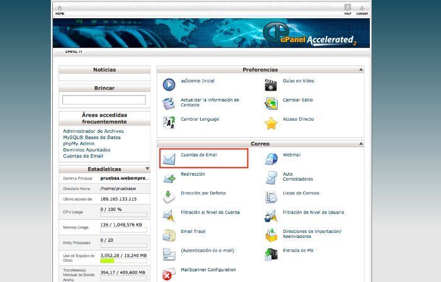Viewport: 441px width, 282px height.
Task: Open Help from the top bar
Action: click(x=347, y=10)
